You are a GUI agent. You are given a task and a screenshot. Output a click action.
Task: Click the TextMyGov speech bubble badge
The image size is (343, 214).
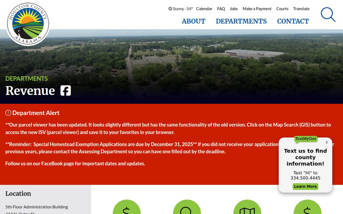coord(306,139)
